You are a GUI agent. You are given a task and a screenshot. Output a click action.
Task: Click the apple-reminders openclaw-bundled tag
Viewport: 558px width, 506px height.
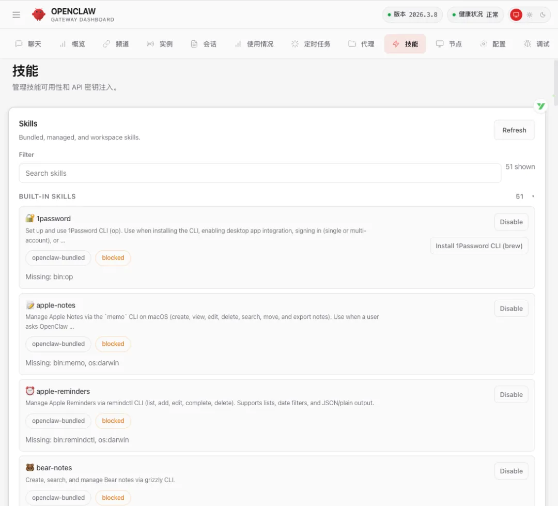pyautogui.click(x=58, y=421)
